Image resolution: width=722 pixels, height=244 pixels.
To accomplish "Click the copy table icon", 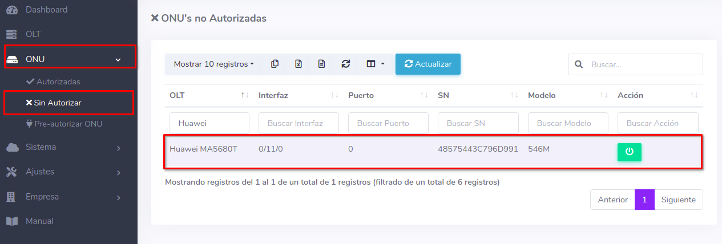I will point(275,64).
